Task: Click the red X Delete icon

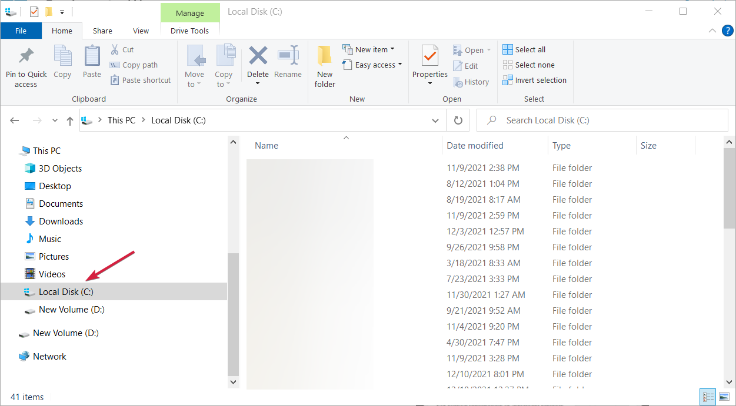Action: click(258, 56)
